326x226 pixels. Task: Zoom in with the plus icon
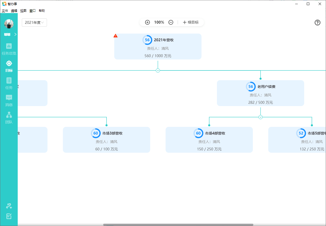coord(147,22)
